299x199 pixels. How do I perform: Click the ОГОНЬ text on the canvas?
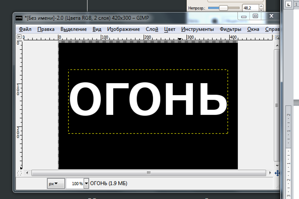pos(148,99)
